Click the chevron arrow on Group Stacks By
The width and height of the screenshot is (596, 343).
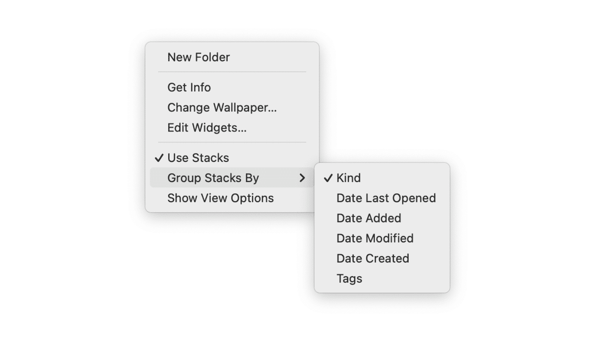click(x=302, y=178)
